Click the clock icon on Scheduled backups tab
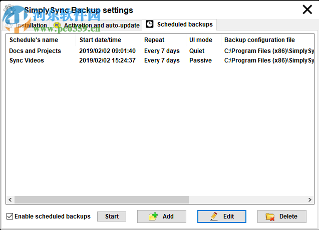Screen dimensions: 319x230 [150, 24]
